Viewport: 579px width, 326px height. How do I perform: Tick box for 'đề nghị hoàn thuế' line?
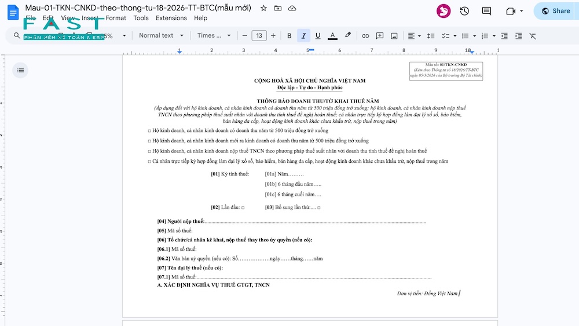pyautogui.click(x=149, y=151)
